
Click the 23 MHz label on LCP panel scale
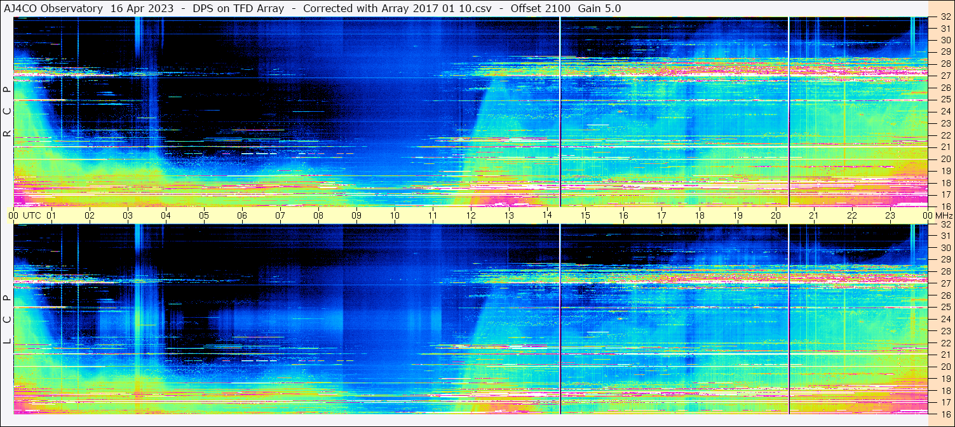[x=945, y=331]
